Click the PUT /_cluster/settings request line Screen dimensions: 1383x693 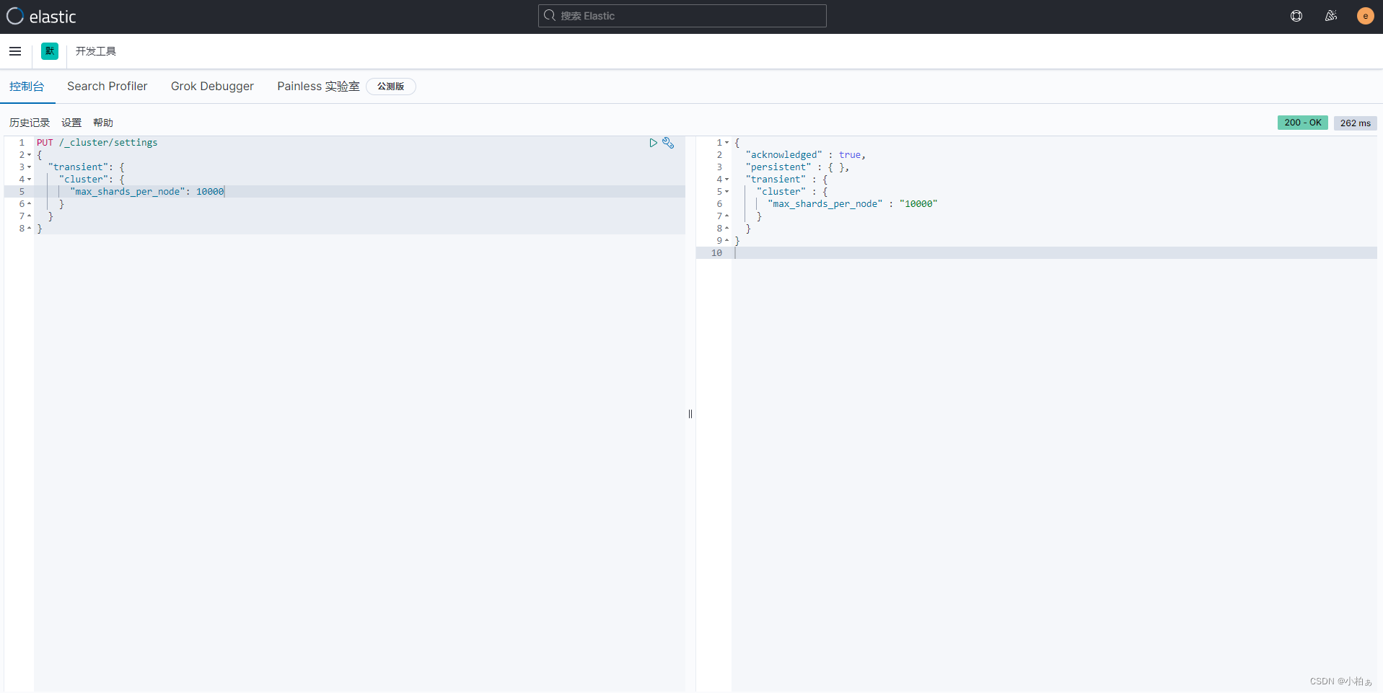point(97,143)
